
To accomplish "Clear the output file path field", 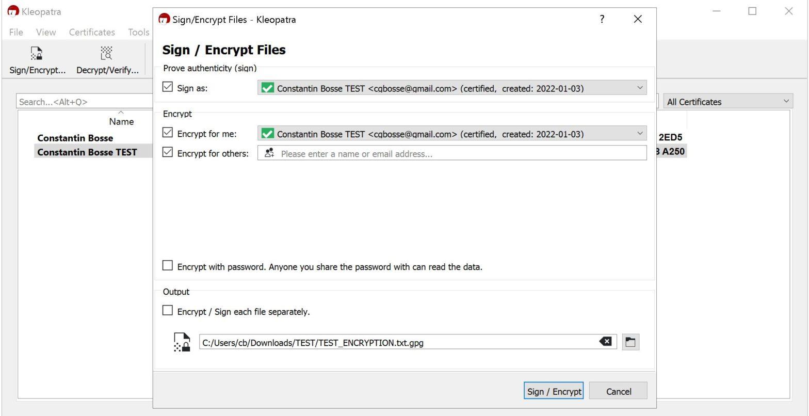I will point(606,342).
